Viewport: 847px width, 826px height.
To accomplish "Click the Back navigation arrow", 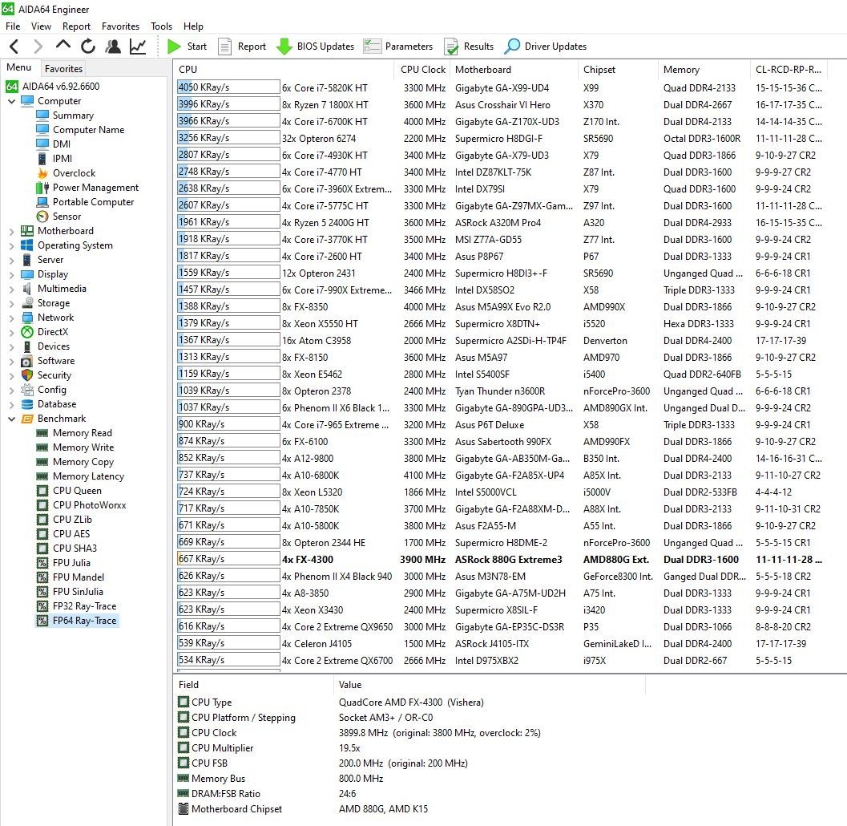I will pos(14,47).
